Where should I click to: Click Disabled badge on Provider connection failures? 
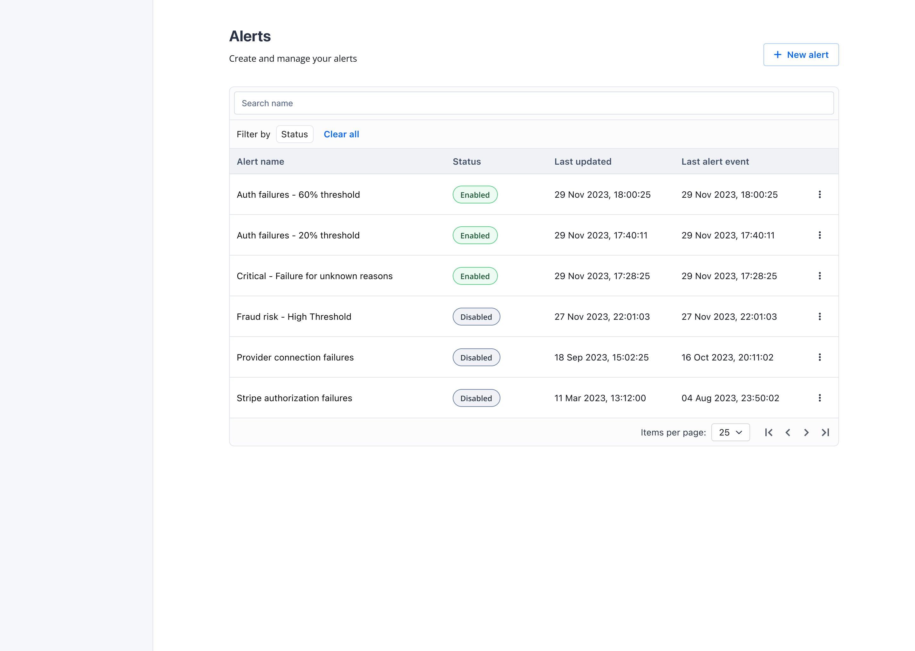pos(476,358)
